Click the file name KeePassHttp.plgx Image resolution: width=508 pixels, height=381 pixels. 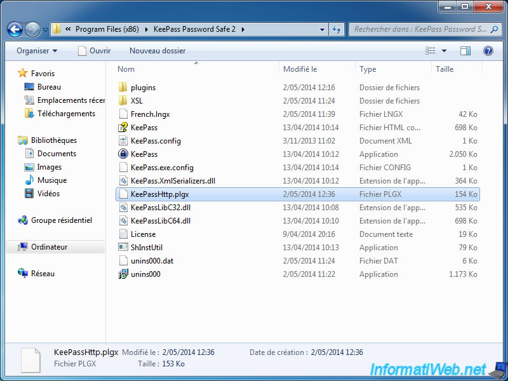160,194
